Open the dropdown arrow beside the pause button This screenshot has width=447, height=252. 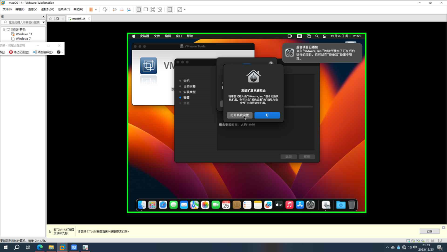[x=96, y=10]
